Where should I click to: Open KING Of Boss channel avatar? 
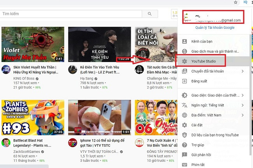(6, 70)
